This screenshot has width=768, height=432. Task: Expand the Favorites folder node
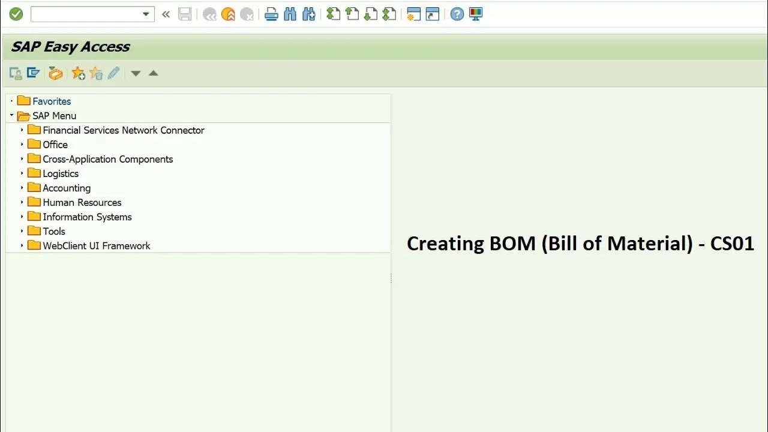pyautogui.click(x=11, y=101)
